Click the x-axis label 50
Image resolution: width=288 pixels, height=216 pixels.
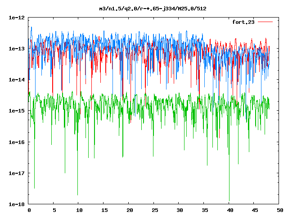pos(280,210)
